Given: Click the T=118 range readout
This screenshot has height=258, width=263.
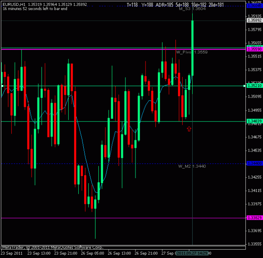Looking at the screenshot, I should (132, 5).
